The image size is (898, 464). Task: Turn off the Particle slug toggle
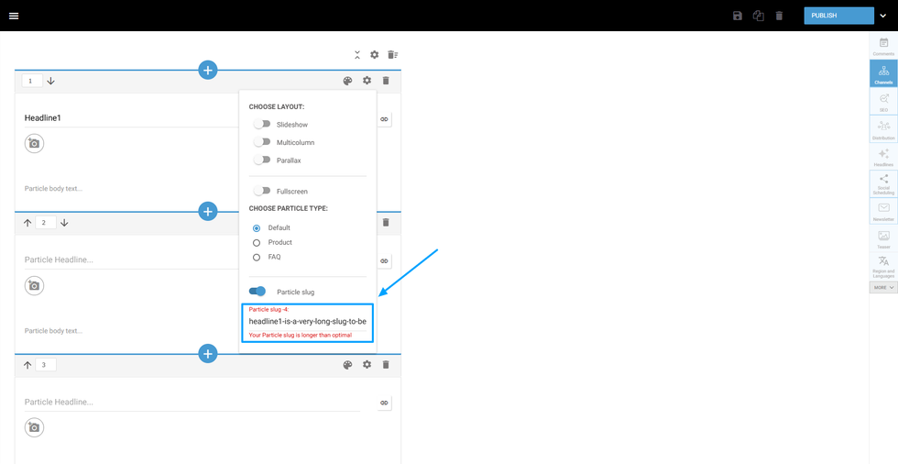coord(257,292)
